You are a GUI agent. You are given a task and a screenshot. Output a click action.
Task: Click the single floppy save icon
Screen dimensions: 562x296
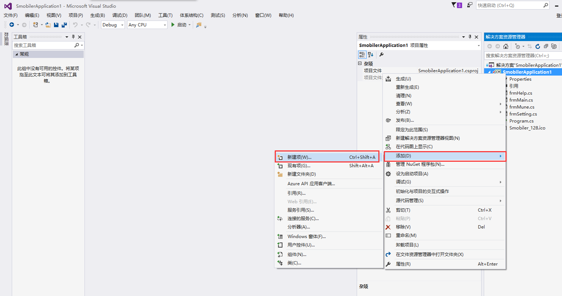coord(56,25)
